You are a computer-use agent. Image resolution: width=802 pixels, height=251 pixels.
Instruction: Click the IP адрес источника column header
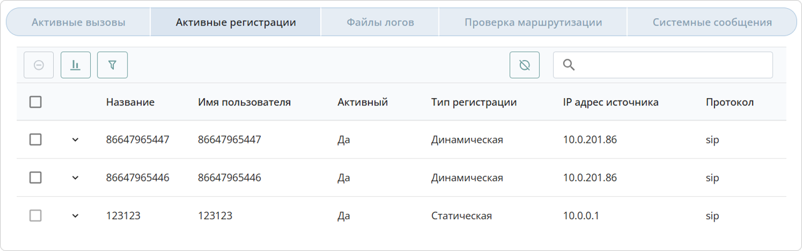(x=611, y=102)
